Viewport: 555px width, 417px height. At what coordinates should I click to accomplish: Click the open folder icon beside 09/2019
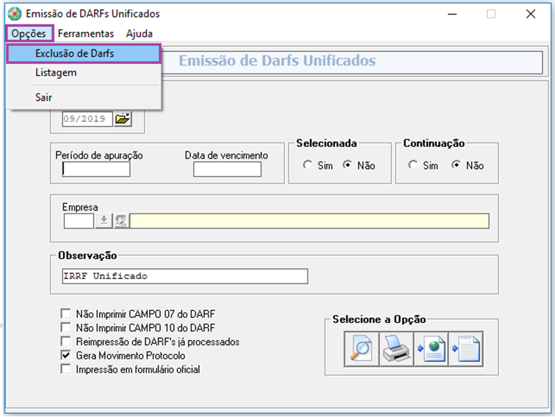[x=122, y=119]
